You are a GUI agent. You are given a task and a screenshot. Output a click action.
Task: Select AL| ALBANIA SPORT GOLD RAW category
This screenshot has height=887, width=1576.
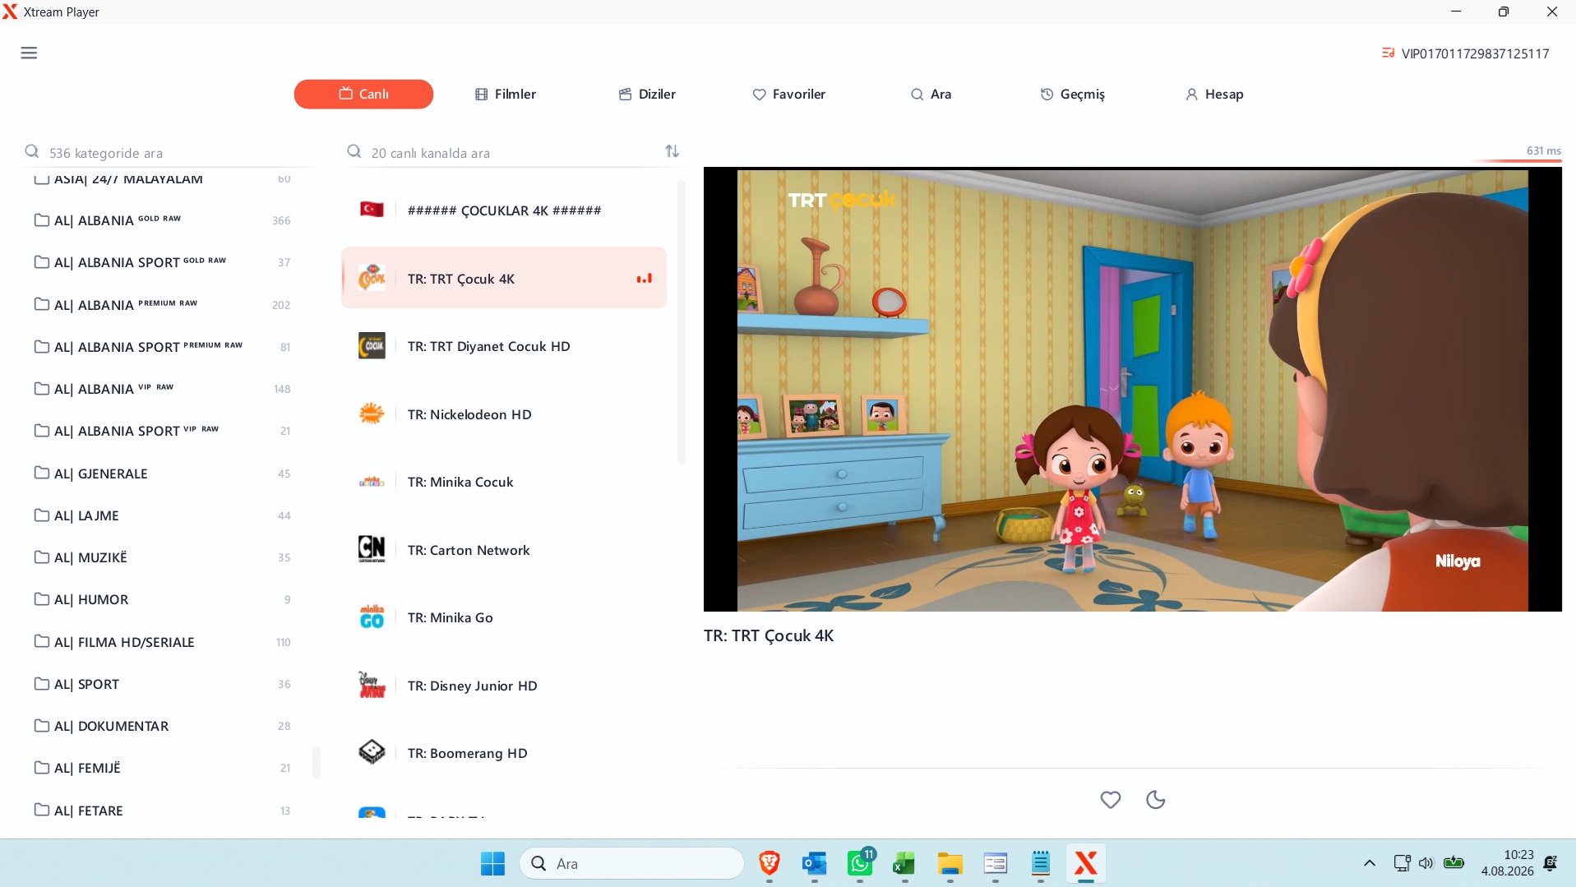163,262
